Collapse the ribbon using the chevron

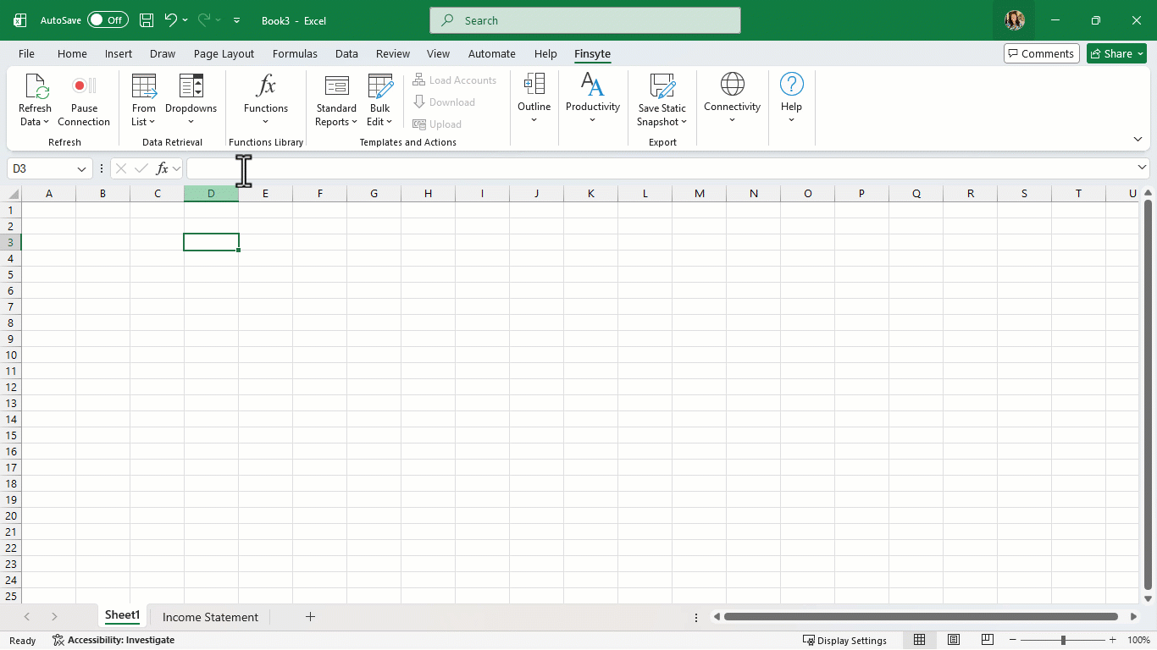click(x=1138, y=139)
